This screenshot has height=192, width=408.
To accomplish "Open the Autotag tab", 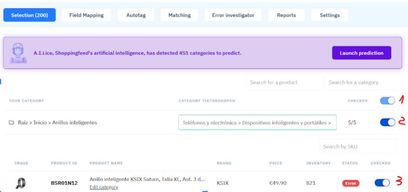I will click(136, 15).
